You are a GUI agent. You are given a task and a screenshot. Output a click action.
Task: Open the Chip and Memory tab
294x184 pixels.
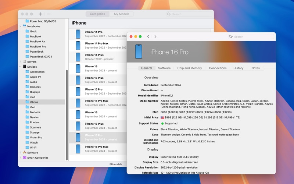tap(190, 68)
